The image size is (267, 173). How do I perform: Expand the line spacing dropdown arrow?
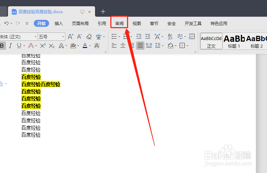point(163,46)
